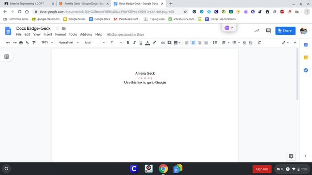Change zoom level from 100%

click(47, 43)
